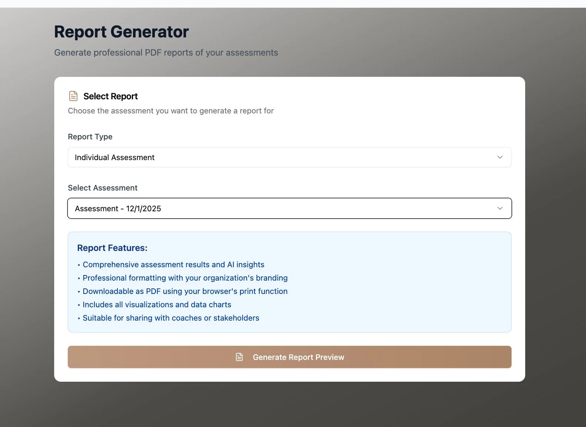Click 'Professional formatting with your organization's branding' line
Image resolution: width=586 pixels, height=427 pixels.
(183, 278)
